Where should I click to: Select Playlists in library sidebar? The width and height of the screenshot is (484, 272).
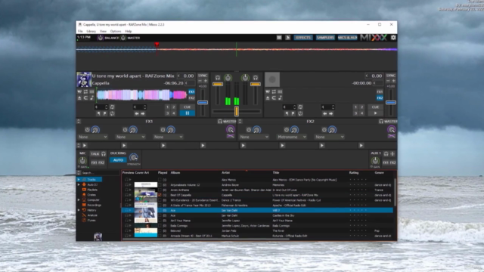[92, 190]
